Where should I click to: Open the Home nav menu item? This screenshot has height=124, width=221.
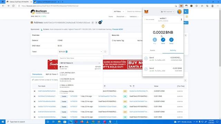[110, 17]
